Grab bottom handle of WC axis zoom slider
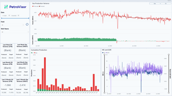Viewport: 172px width, 96px height. (104, 93)
